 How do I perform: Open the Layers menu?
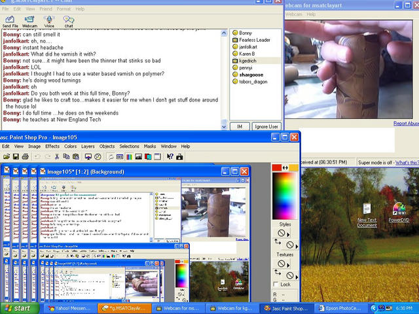click(88, 147)
